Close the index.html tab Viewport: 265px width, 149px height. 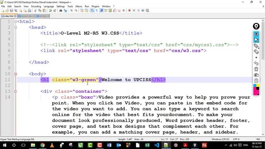pyautogui.click(x=15, y=16)
